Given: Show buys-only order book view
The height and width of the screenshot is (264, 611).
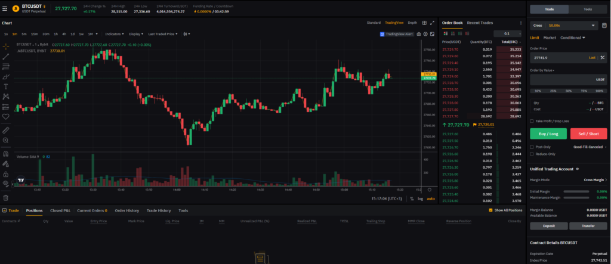Looking at the screenshot, I should [x=460, y=34].
